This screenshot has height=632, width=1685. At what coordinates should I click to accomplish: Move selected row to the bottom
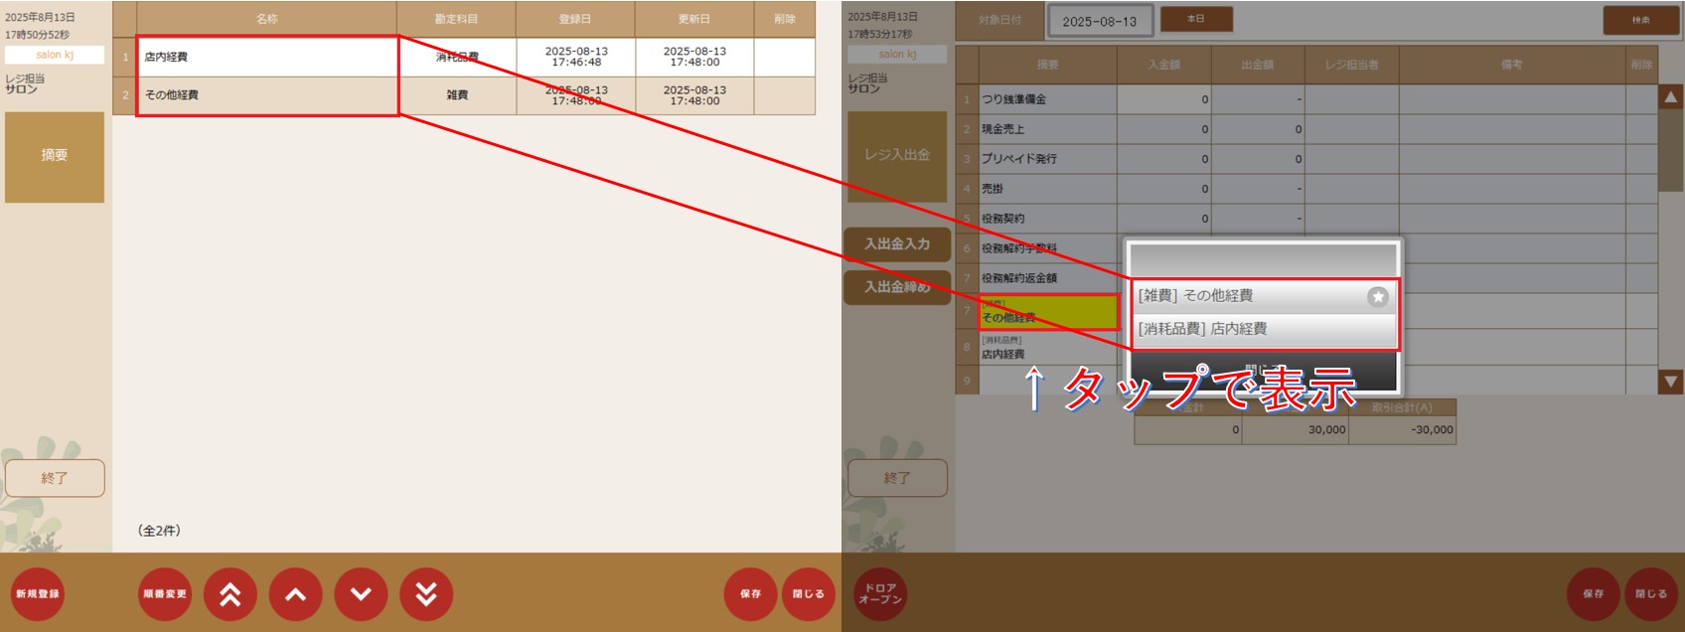[x=426, y=594]
